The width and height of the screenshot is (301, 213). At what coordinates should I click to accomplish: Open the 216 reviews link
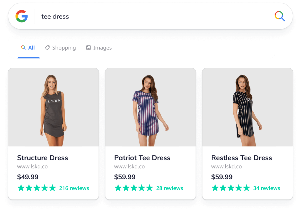point(74,188)
